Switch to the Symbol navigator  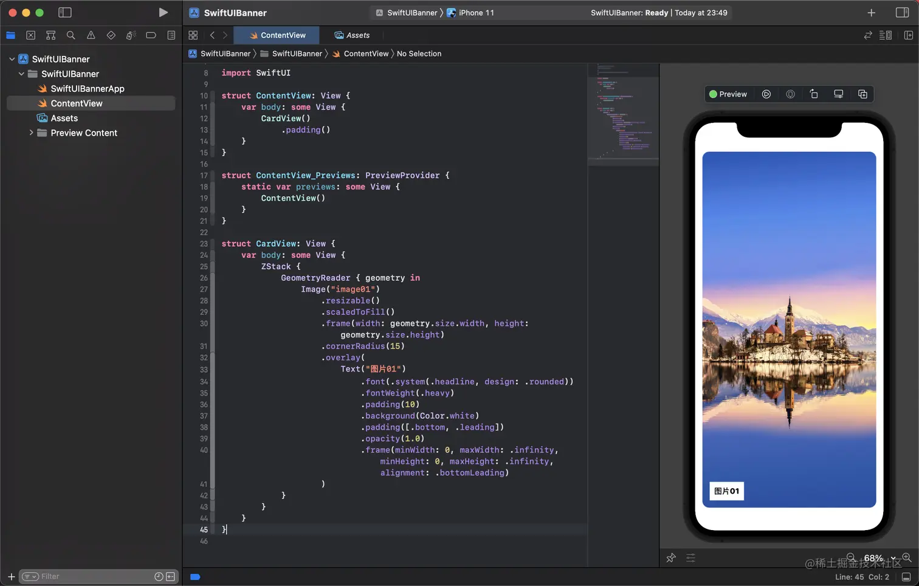tap(50, 35)
